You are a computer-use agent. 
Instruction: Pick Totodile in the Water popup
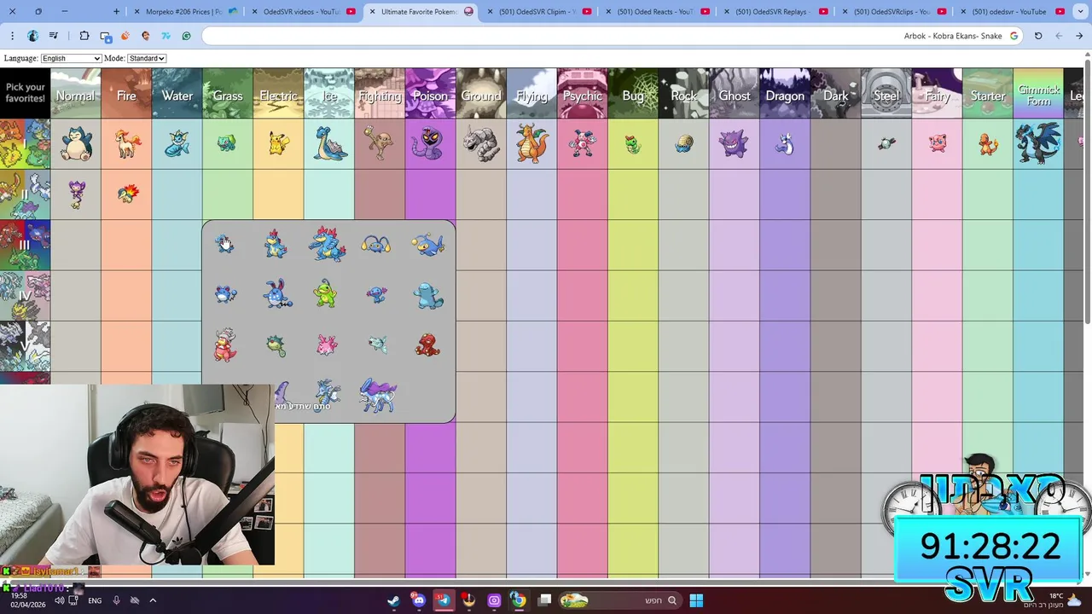224,245
